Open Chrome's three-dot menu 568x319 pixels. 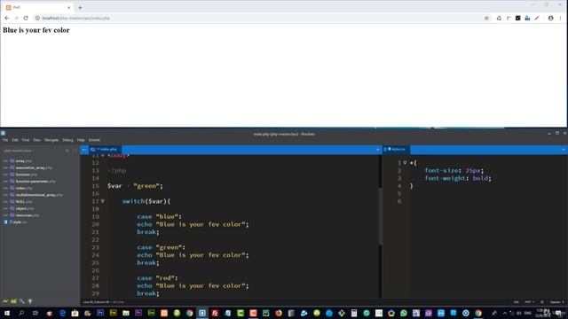pyautogui.click(x=560, y=18)
